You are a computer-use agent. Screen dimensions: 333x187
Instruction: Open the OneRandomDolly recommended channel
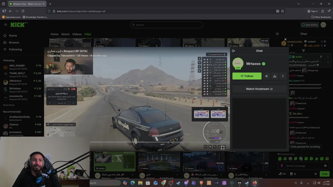pos(22,118)
